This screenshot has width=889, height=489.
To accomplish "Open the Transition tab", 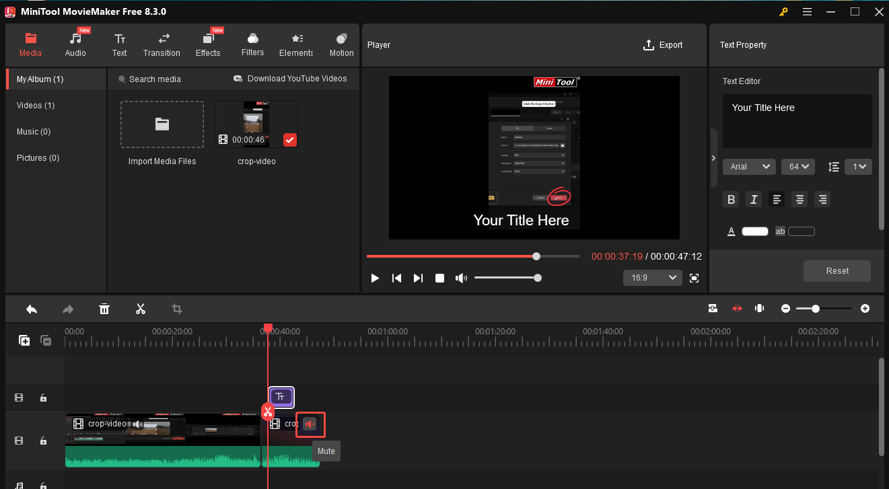I will tap(162, 45).
